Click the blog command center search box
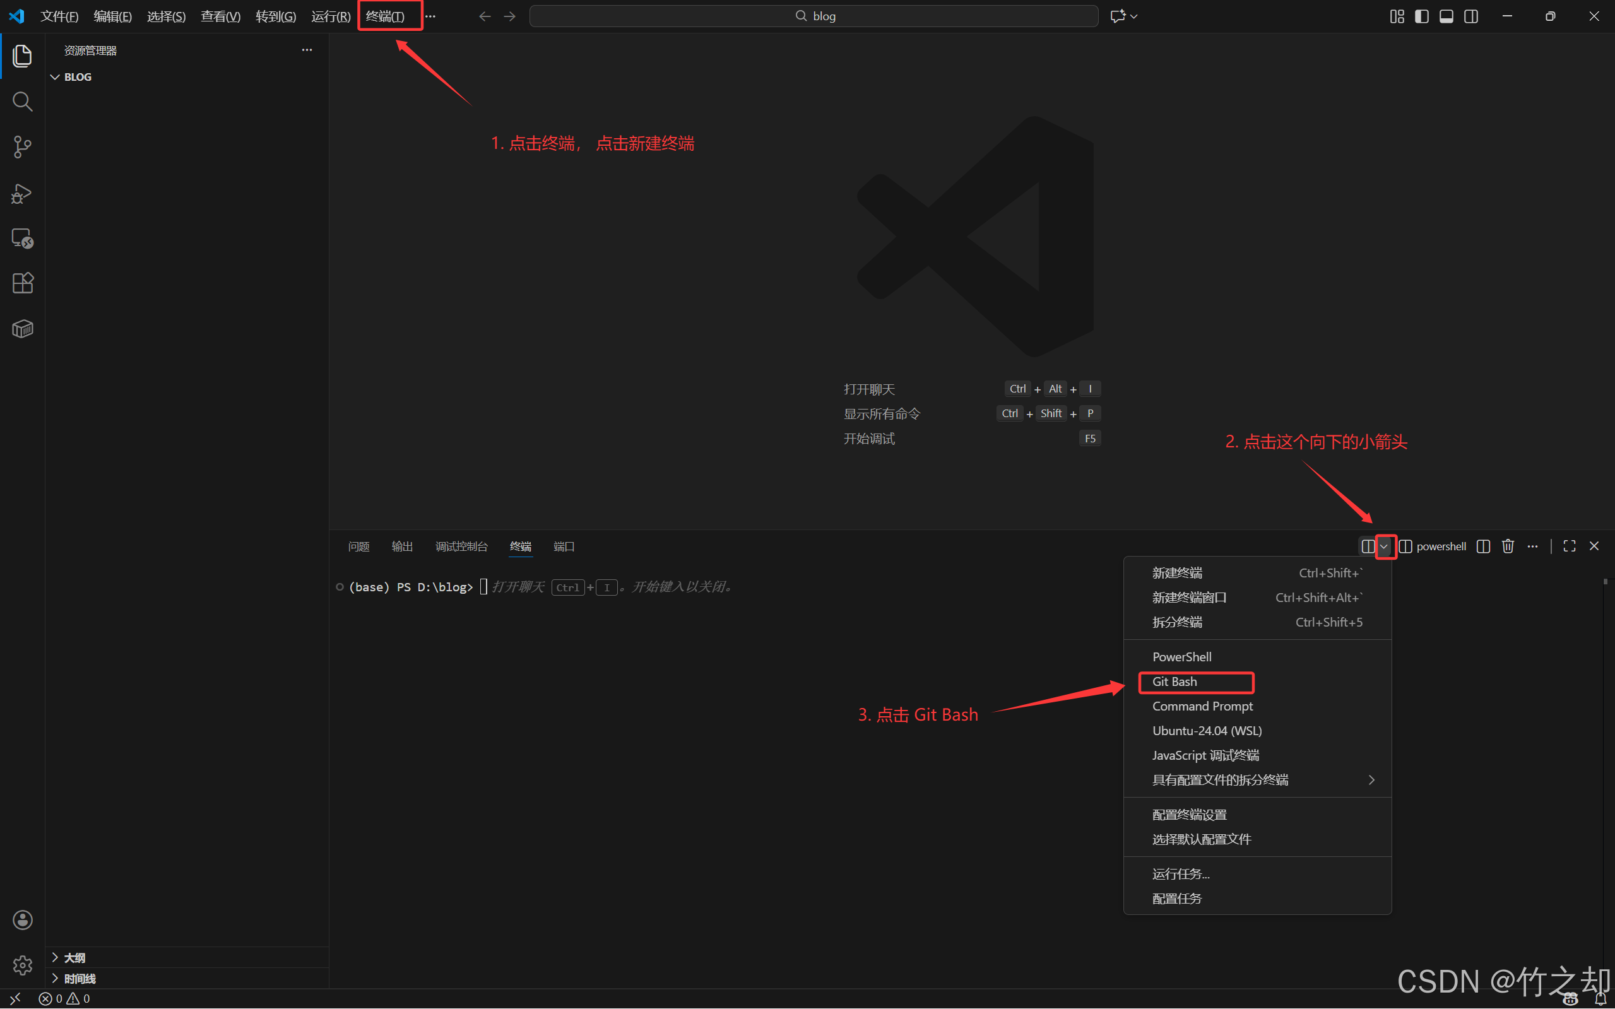The height and width of the screenshot is (1009, 1615). 813,16
